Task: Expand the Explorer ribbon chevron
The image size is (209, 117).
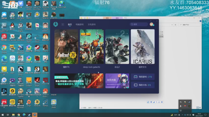Action: 198,21
